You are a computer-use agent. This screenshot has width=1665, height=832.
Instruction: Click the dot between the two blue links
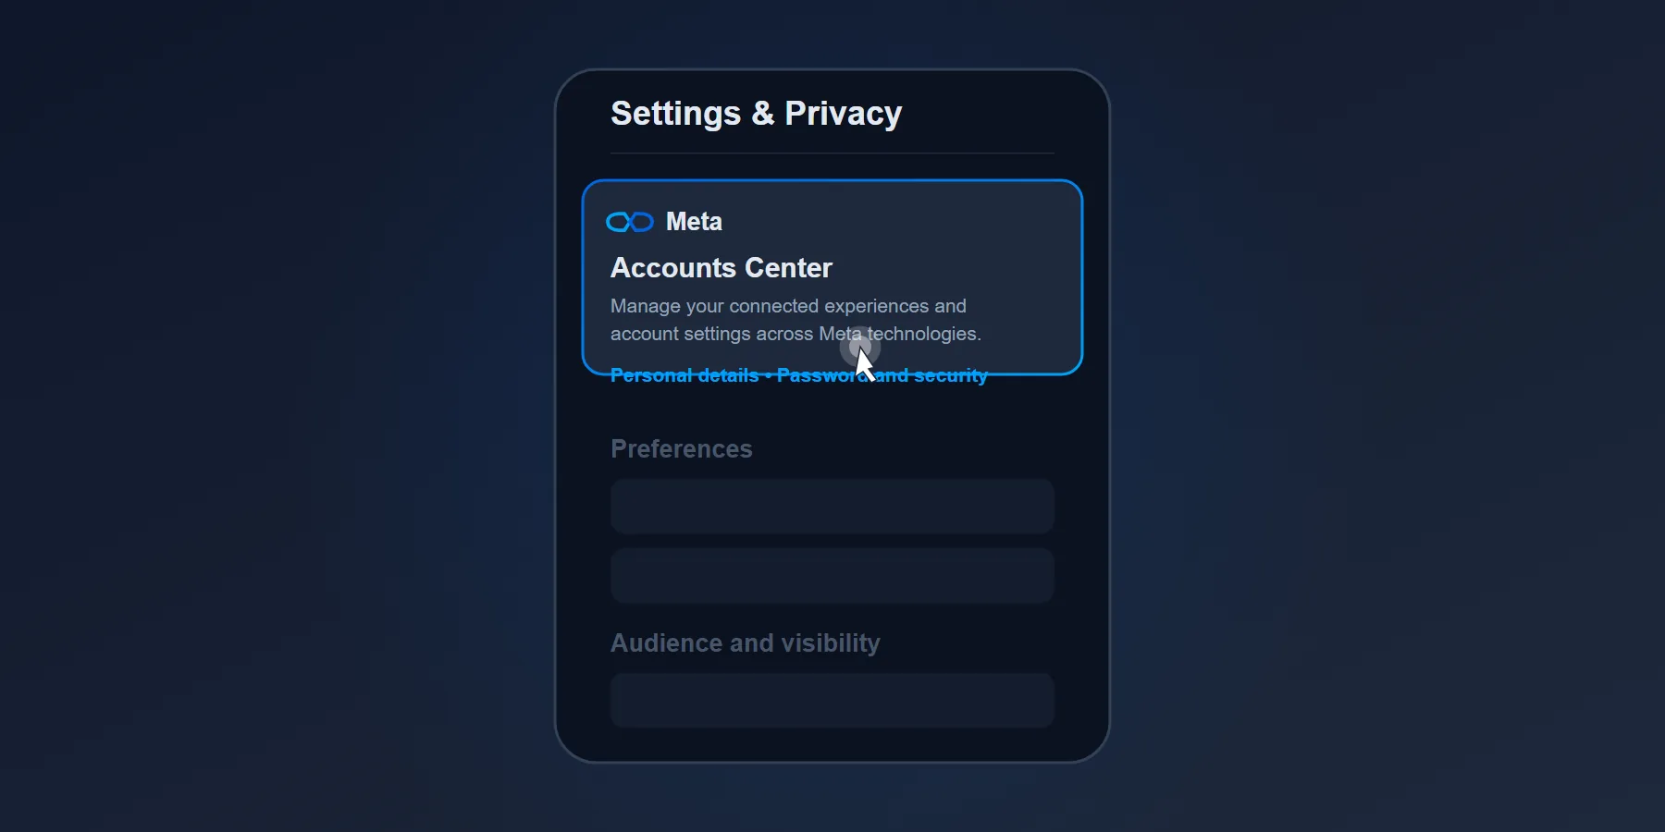[x=768, y=375]
